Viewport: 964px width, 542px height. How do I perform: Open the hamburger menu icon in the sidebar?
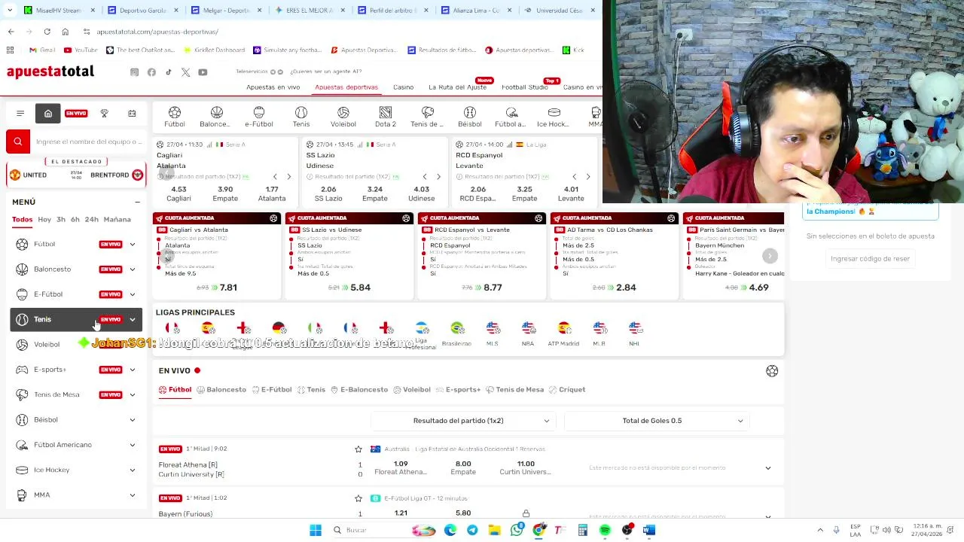pos(20,113)
